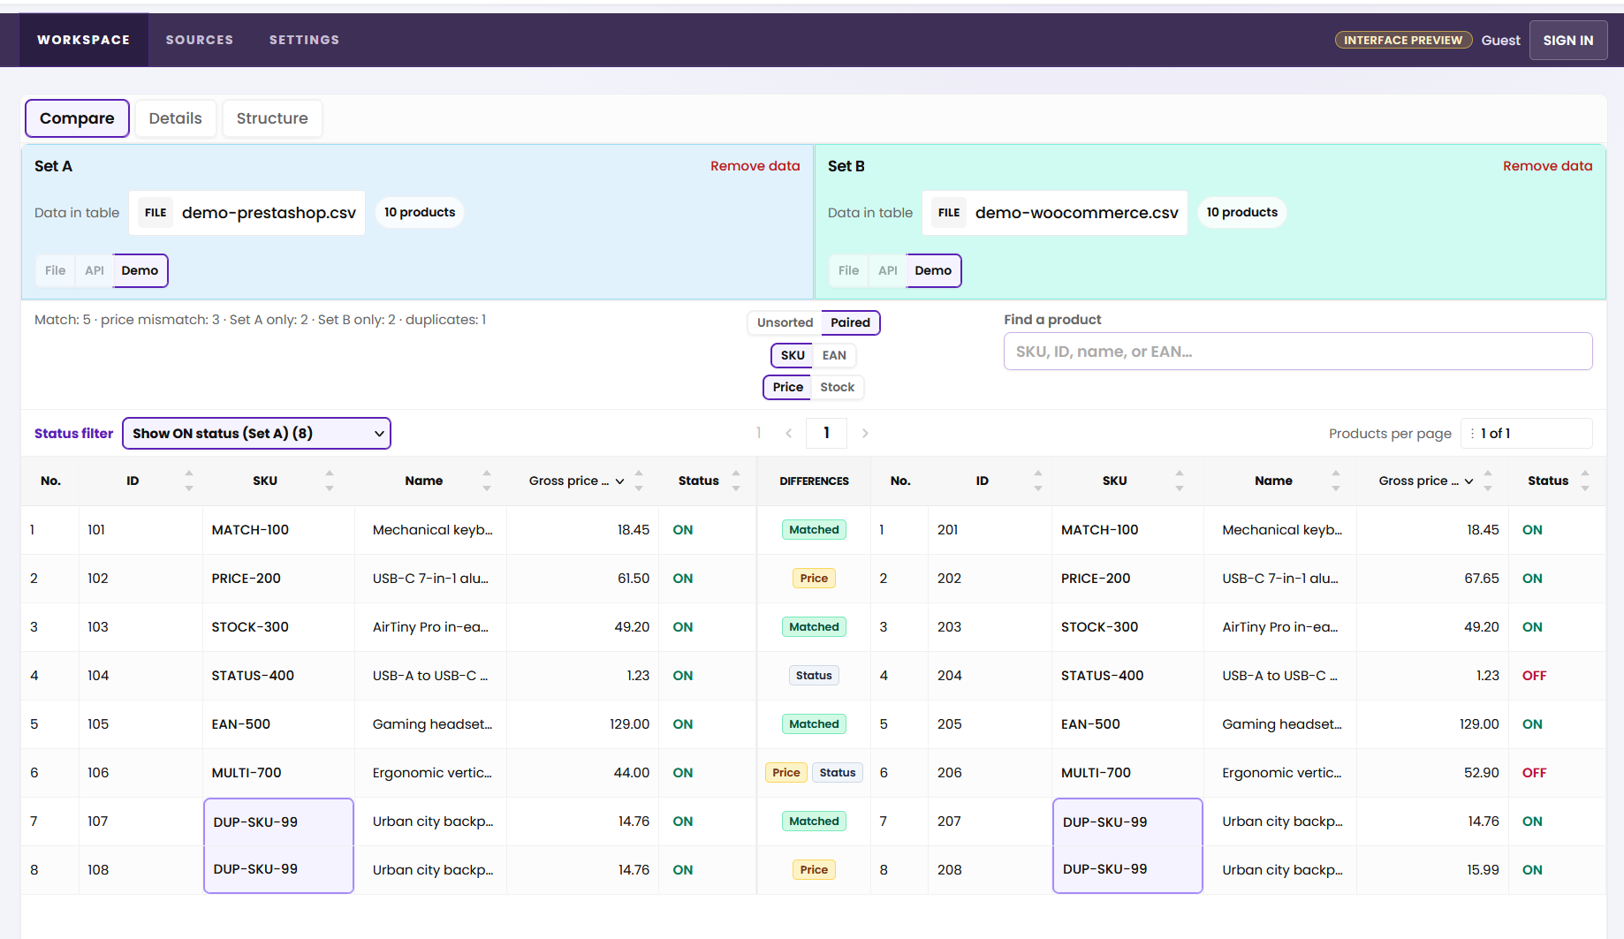
Task: Expand Set B Gross price column dropdown
Action: (1468, 481)
